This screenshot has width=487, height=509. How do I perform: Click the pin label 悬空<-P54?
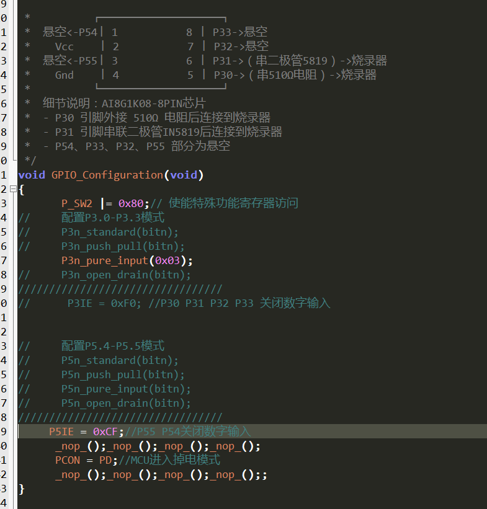[70, 32]
